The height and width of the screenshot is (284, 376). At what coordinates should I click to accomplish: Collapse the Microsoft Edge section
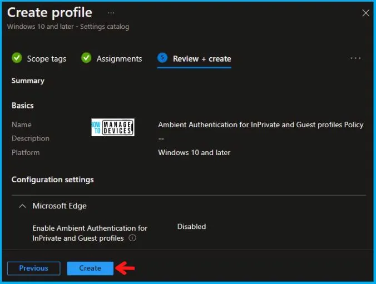point(22,206)
